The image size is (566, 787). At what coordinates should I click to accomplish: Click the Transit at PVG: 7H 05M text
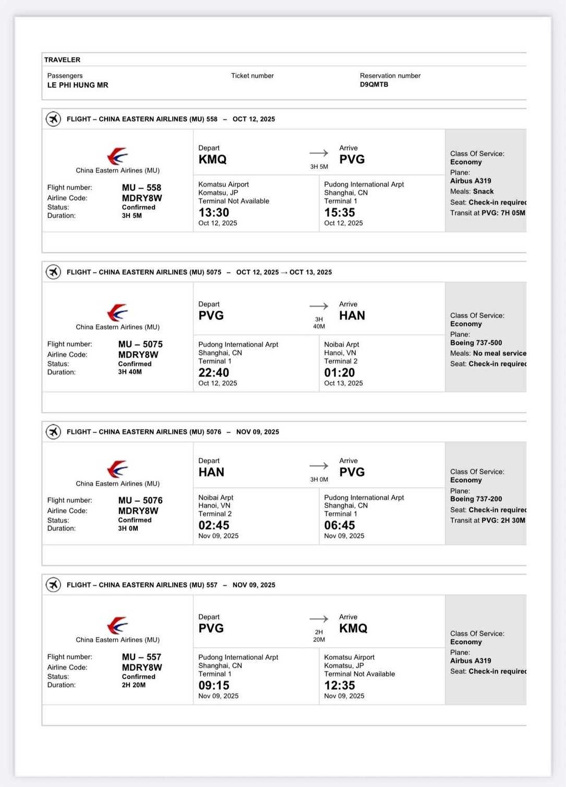488,213
